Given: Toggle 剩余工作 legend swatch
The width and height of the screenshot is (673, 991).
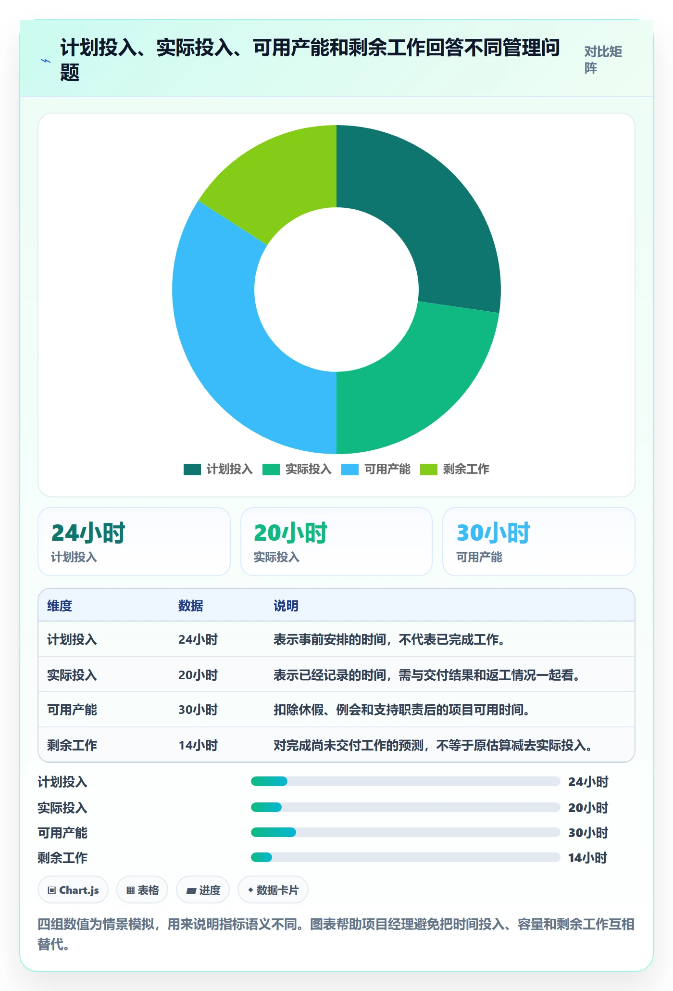Looking at the screenshot, I should point(428,469).
